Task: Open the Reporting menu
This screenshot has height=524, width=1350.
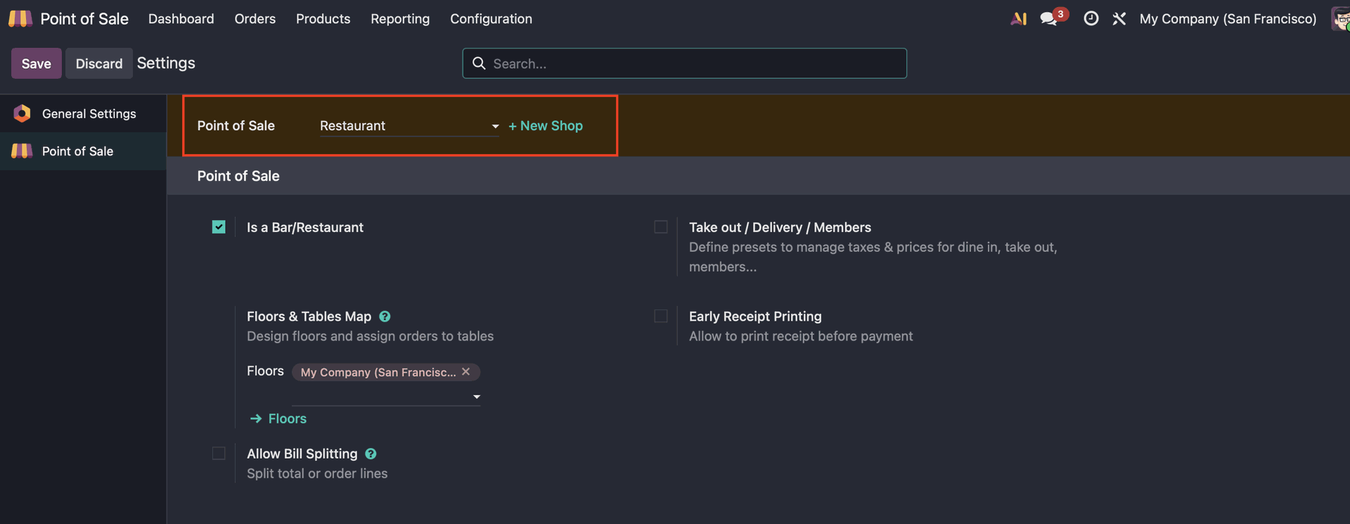Action: coord(400,19)
